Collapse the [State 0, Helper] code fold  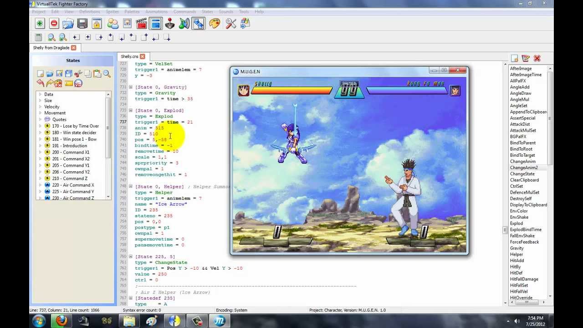pos(131,186)
